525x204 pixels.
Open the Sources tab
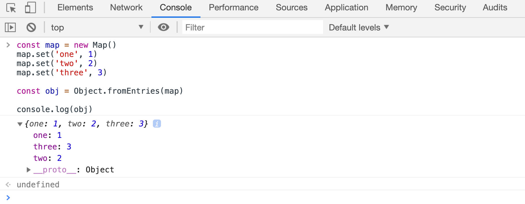[292, 7]
